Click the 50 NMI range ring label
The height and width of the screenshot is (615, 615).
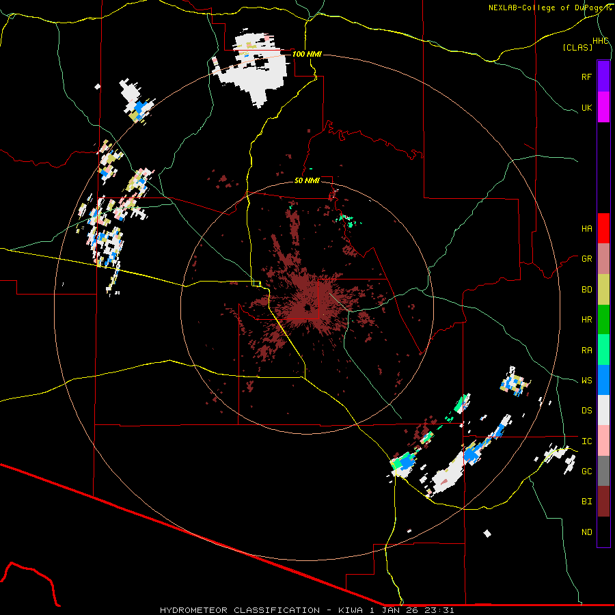point(307,180)
